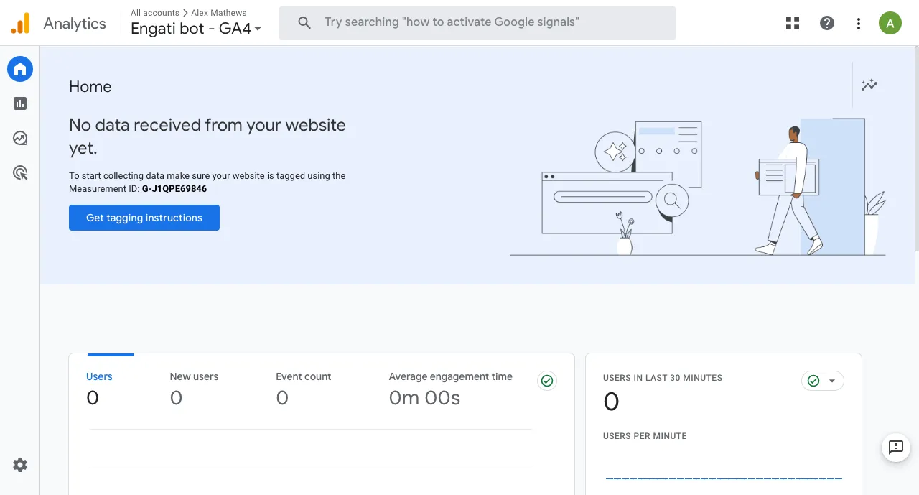The image size is (919, 495).
Task: Click the USERS PER MINUTE label
Action: [645, 436]
